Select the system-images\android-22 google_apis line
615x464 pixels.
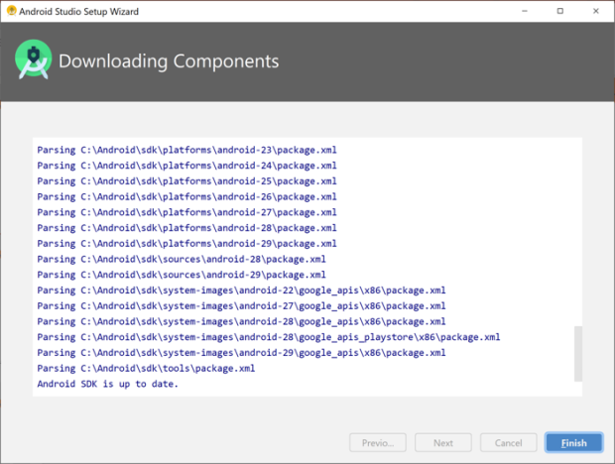[242, 290]
